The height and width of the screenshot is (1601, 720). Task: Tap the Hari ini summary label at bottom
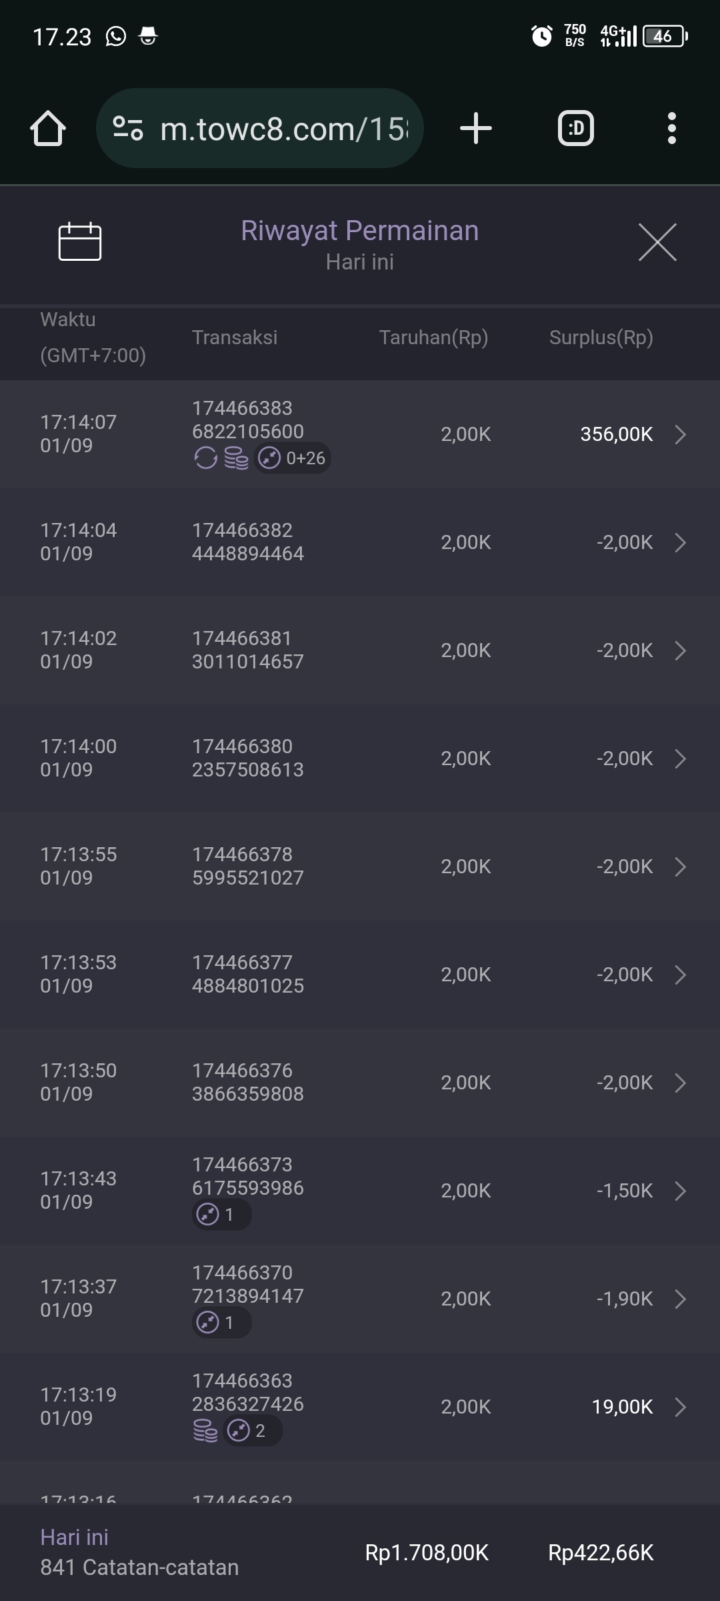pyautogui.click(x=74, y=1538)
